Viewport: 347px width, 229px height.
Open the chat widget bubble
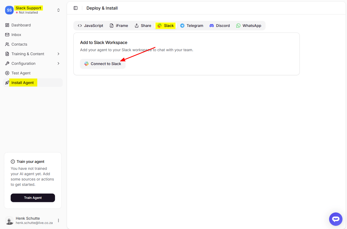(336, 219)
